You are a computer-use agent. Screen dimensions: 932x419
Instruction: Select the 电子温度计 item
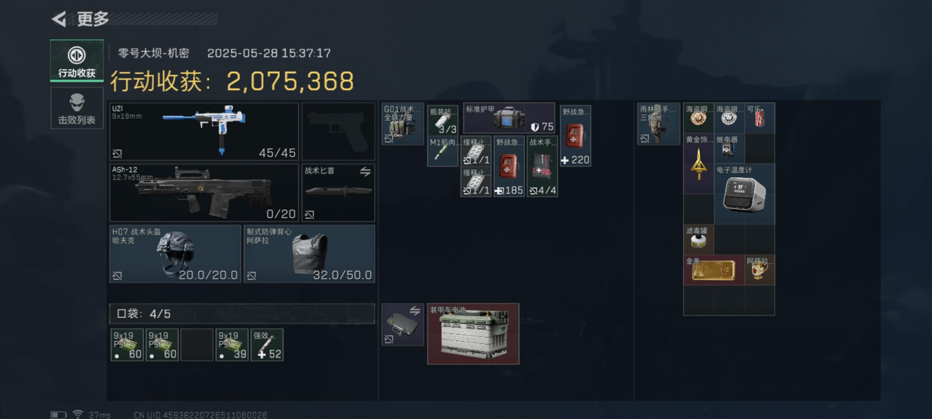coord(744,194)
